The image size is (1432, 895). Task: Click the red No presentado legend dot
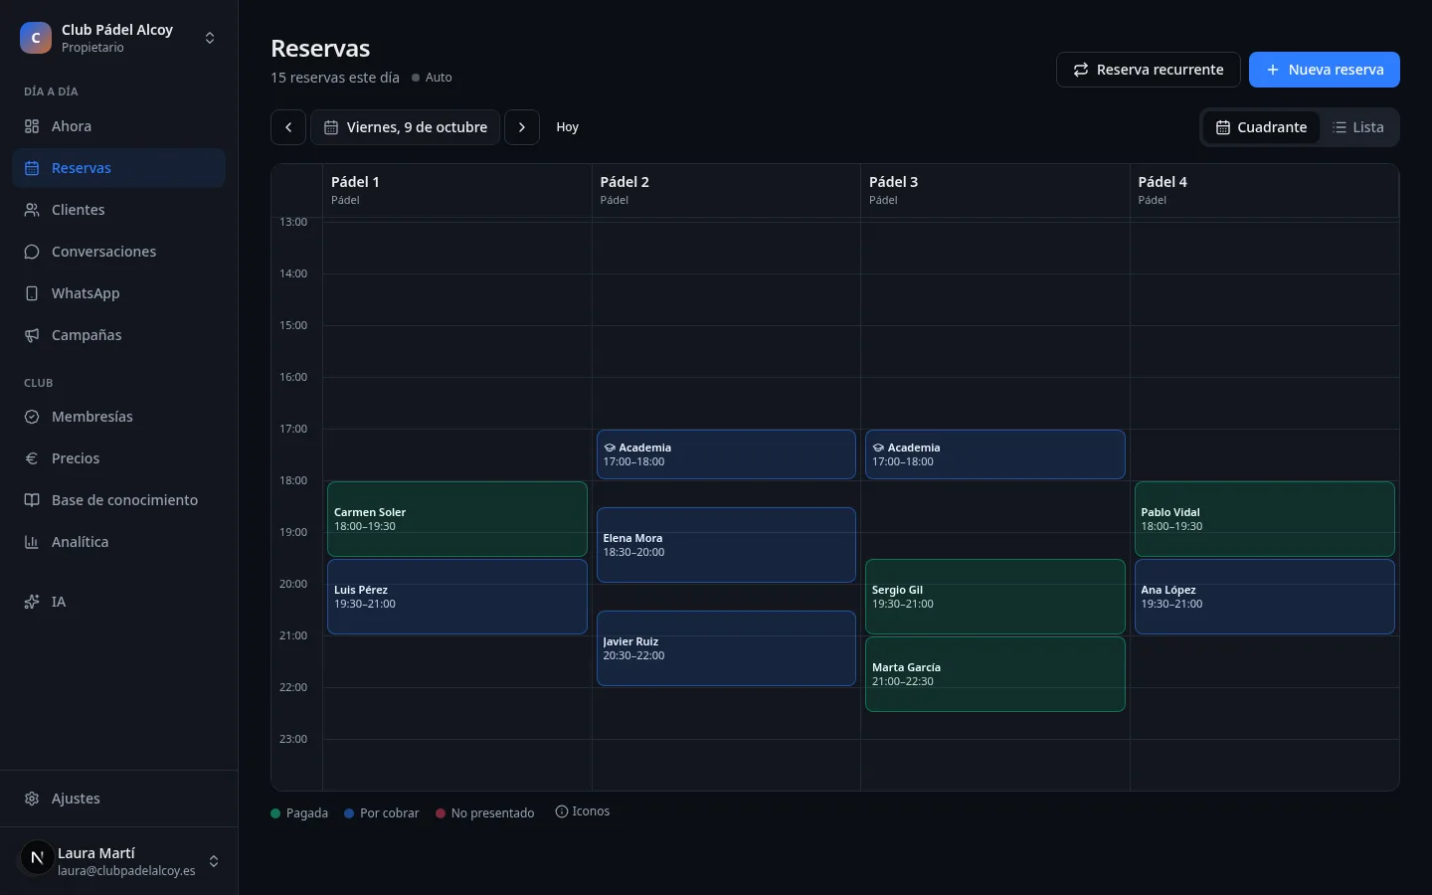pyautogui.click(x=441, y=813)
